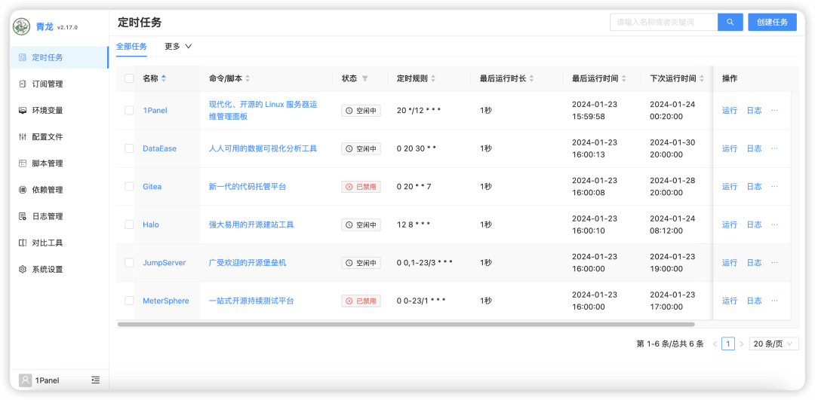Open more actions for DataEase row
Image resolution: width=815 pixels, height=400 pixels.
pyautogui.click(x=774, y=148)
